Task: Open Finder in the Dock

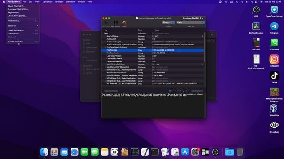Action: point(44,152)
